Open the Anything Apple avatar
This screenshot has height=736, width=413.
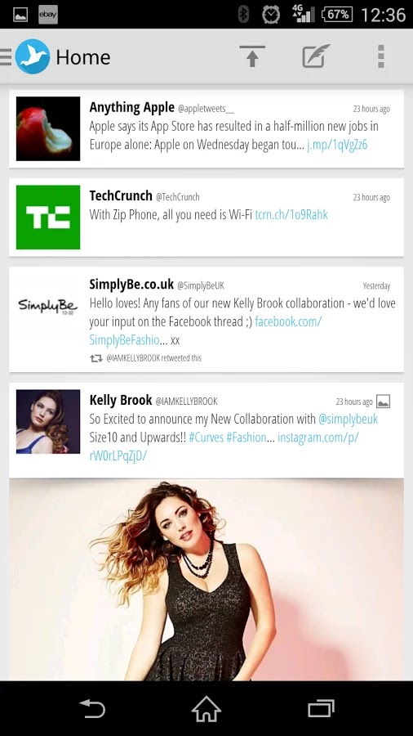48,128
